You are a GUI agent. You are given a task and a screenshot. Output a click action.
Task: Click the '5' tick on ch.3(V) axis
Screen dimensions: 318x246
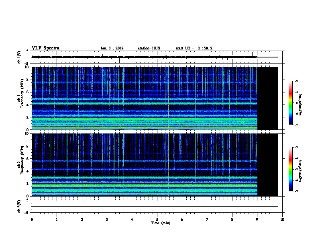click(x=27, y=200)
